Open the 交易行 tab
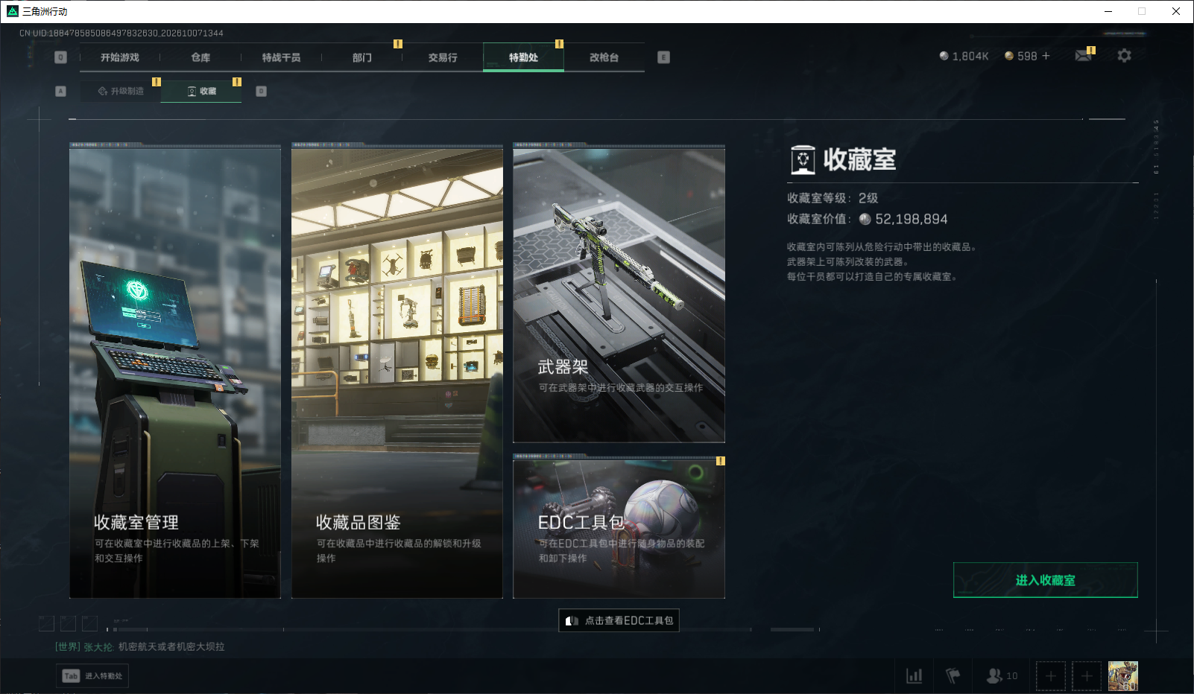This screenshot has width=1194, height=694. click(443, 57)
